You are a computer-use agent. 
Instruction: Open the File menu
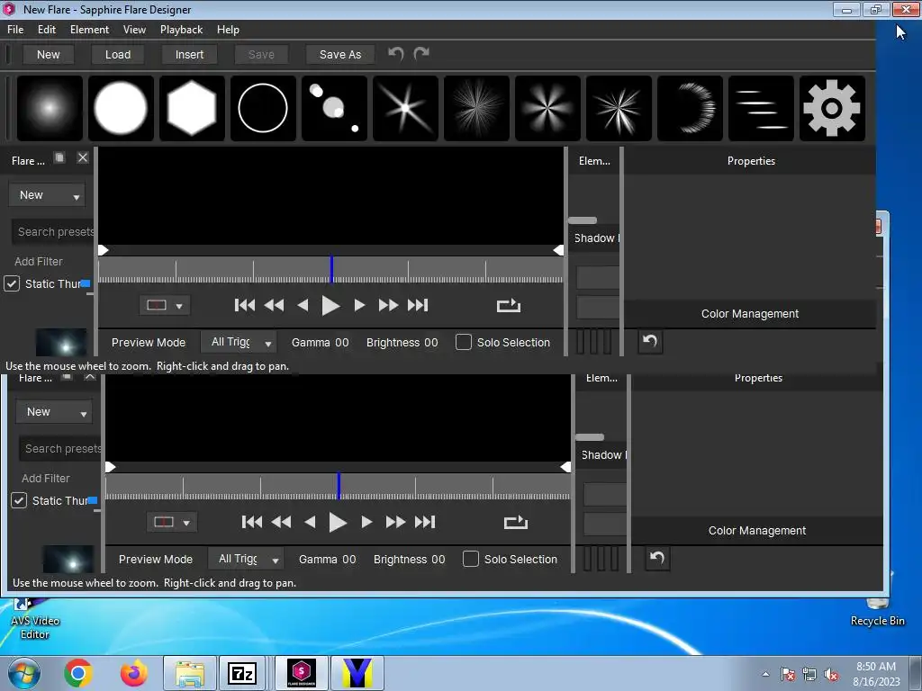click(x=15, y=30)
